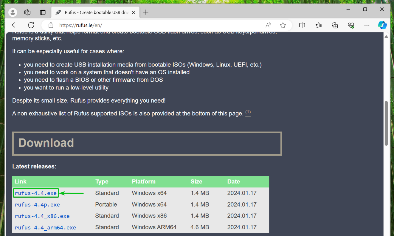Go back to the previous page

tap(15, 25)
